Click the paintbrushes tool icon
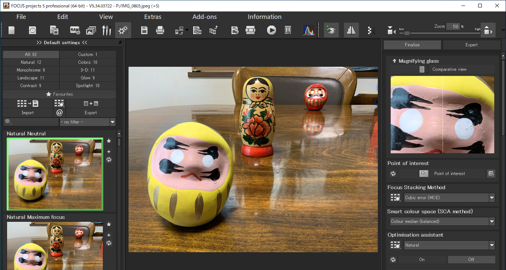 pos(107,30)
